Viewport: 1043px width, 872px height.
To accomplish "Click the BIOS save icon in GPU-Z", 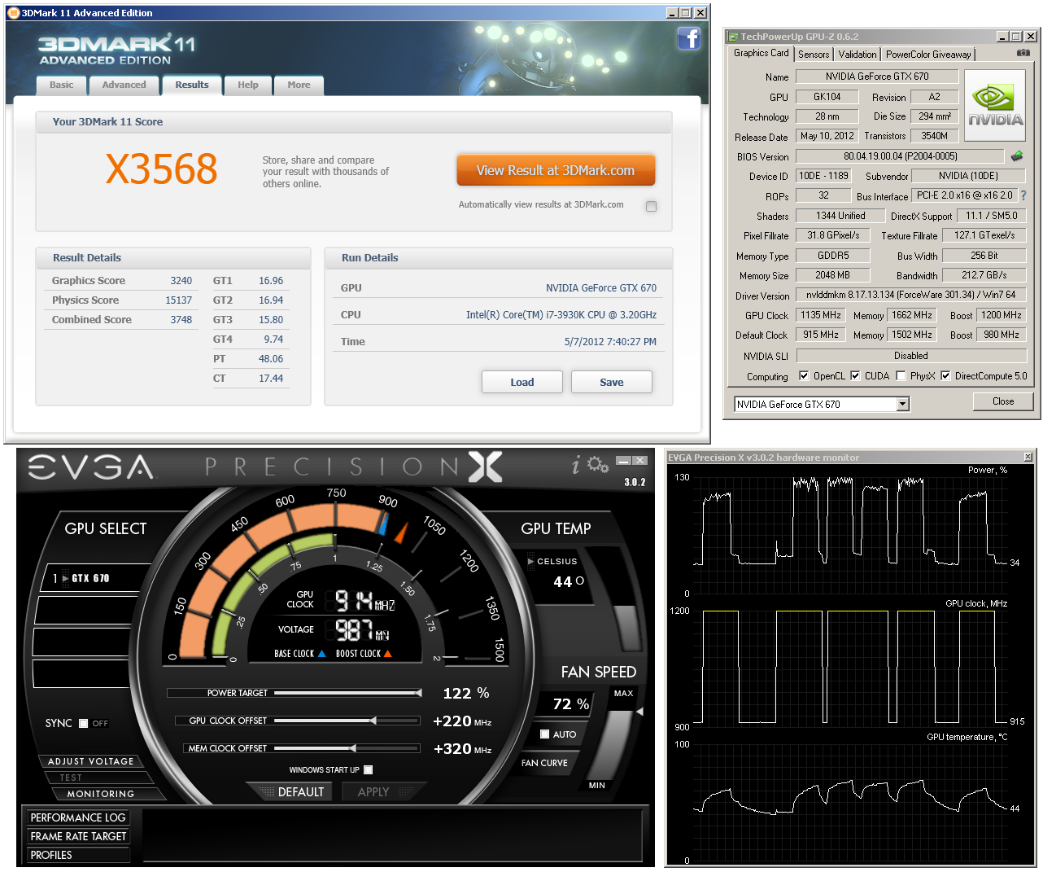I will pos(1017,156).
